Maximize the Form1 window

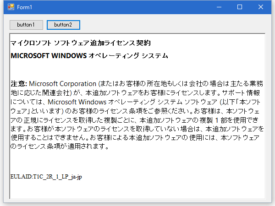[x=240, y=7]
